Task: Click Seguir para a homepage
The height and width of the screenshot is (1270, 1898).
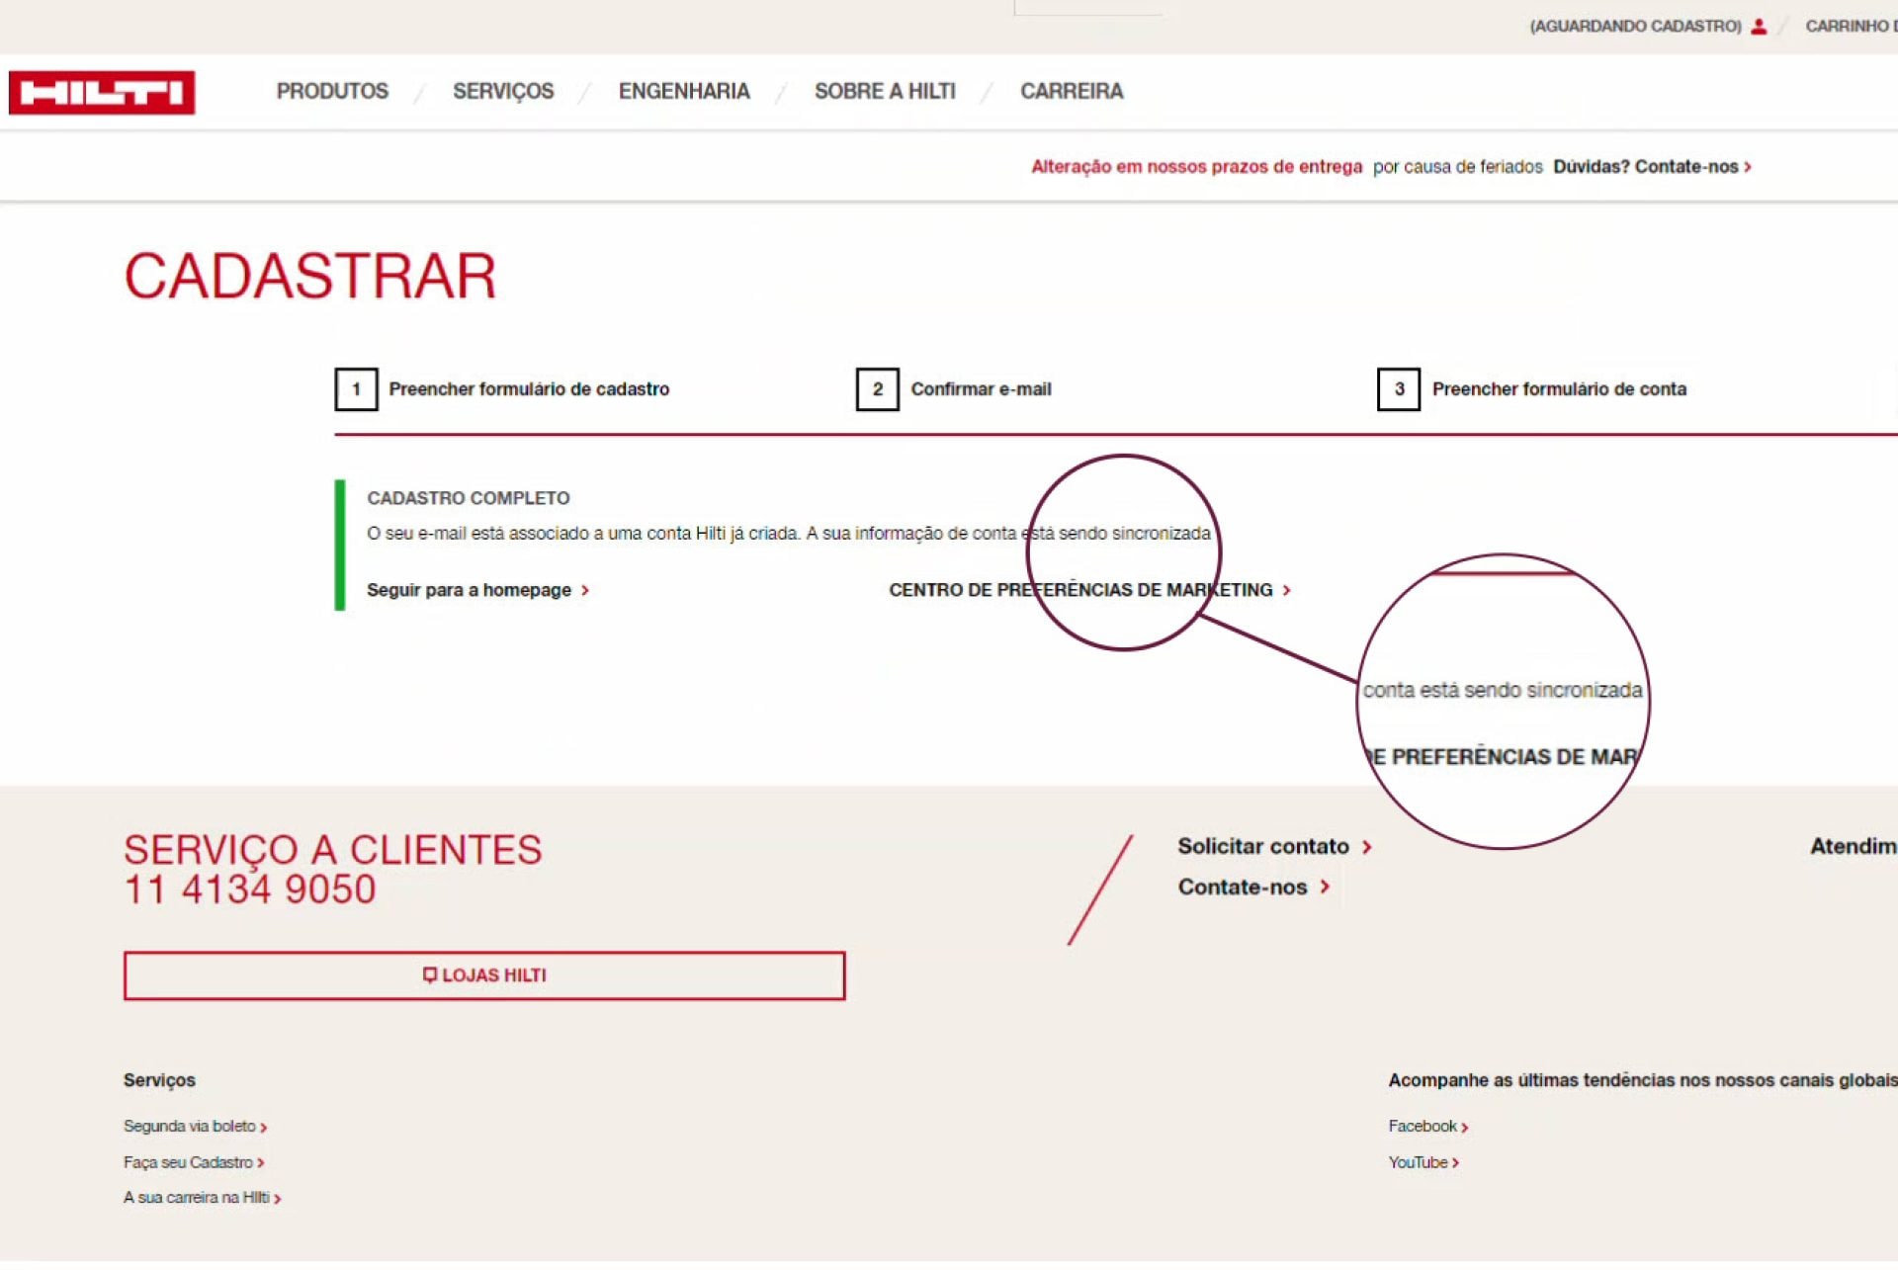Action: (x=477, y=590)
